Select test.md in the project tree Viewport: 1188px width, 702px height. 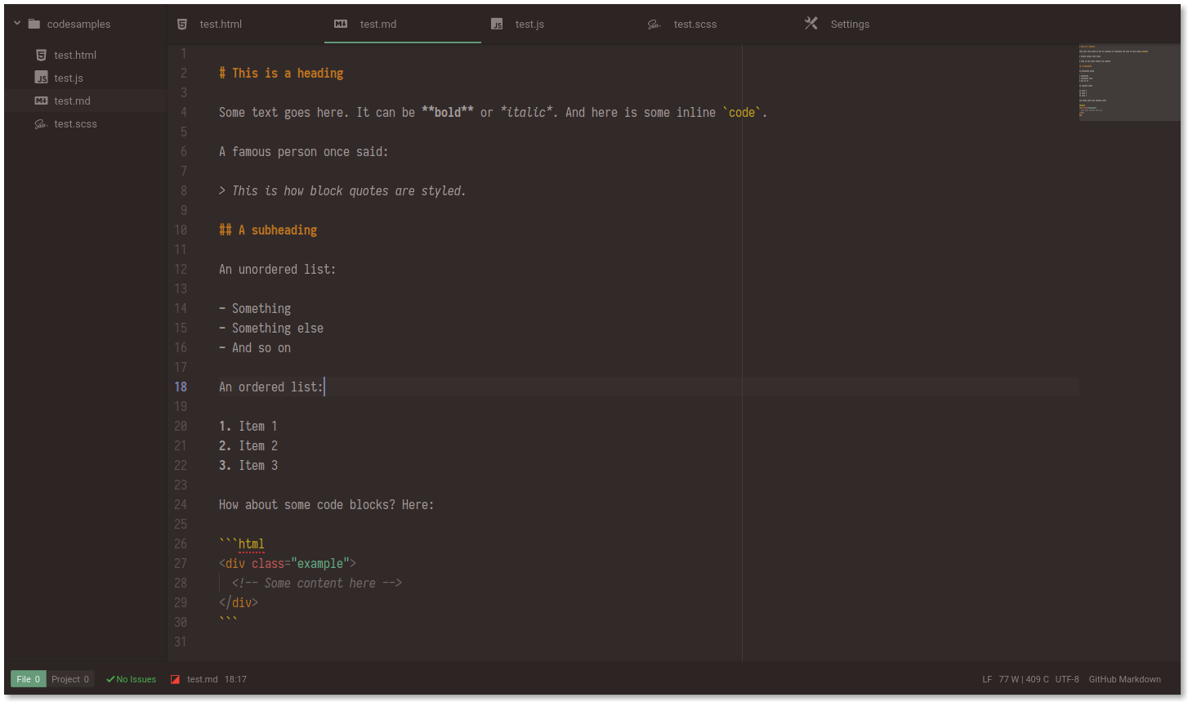tap(85, 101)
